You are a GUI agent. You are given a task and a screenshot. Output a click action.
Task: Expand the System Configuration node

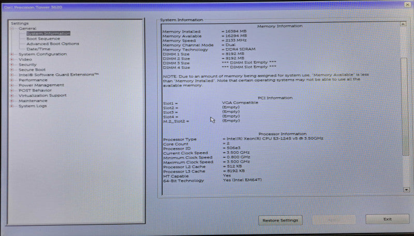click(11, 54)
